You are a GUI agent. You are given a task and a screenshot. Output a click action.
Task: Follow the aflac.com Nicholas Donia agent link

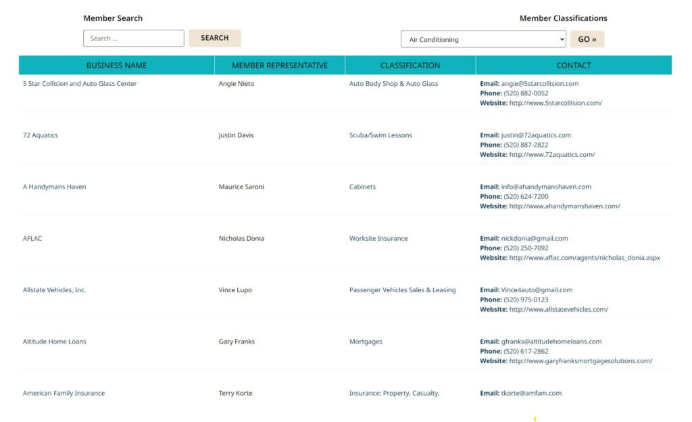(x=584, y=258)
